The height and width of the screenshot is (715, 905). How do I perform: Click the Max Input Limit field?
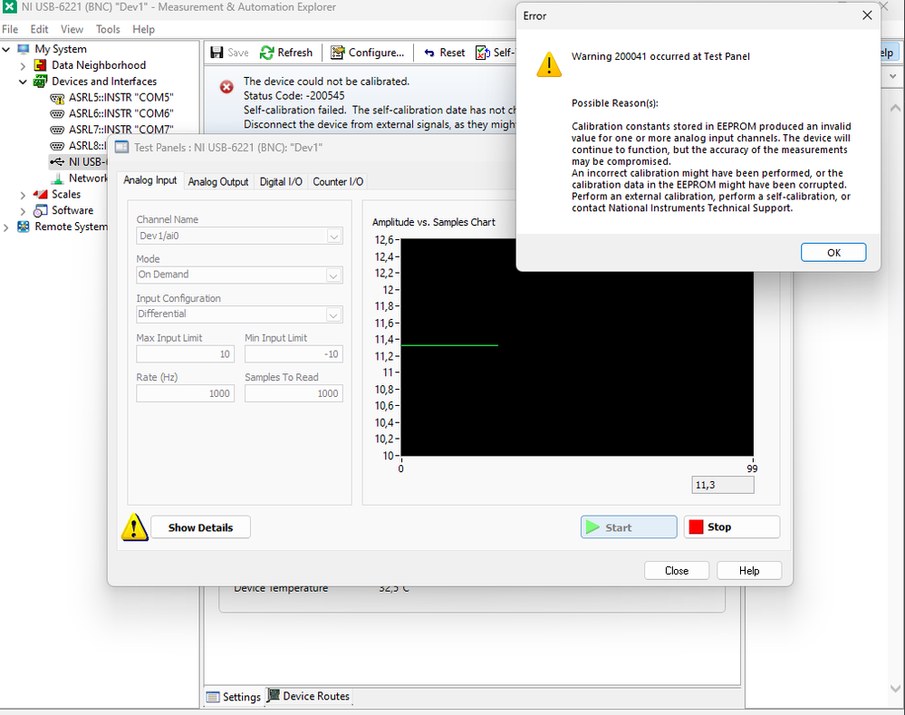pyautogui.click(x=186, y=354)
